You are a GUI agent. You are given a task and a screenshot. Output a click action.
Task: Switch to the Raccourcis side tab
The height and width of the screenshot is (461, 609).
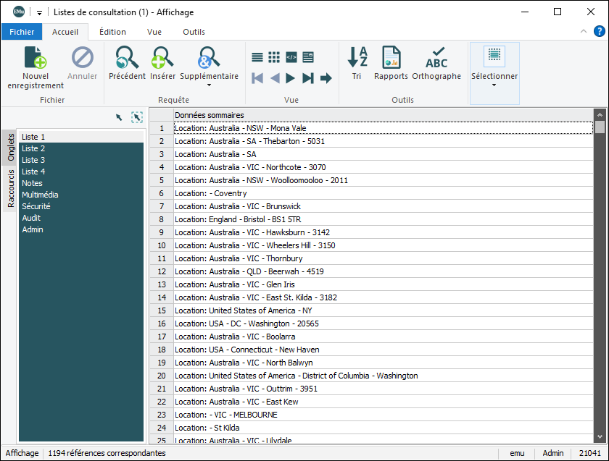click(x=11, y=189)
